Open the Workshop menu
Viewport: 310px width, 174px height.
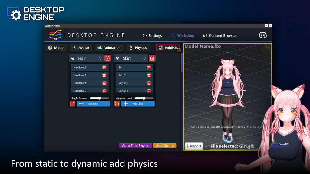pos(183,36)
